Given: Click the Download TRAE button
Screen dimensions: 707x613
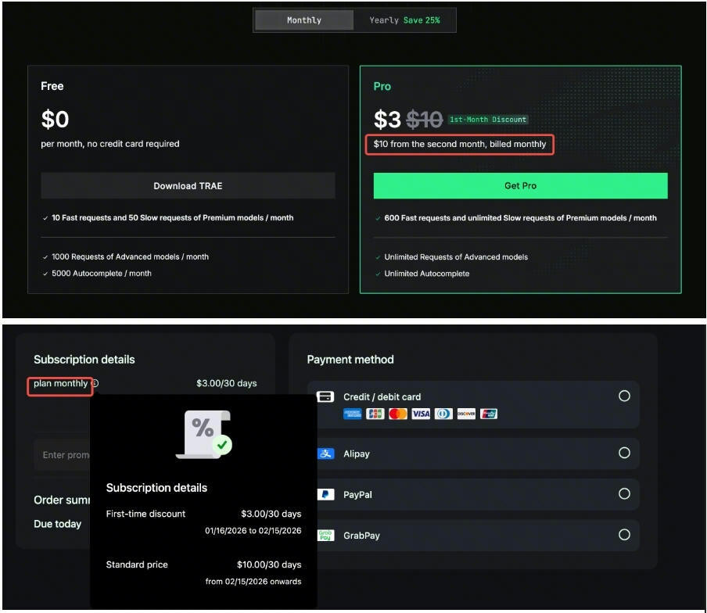Looking at the screenshot, I should coord(188,186).
